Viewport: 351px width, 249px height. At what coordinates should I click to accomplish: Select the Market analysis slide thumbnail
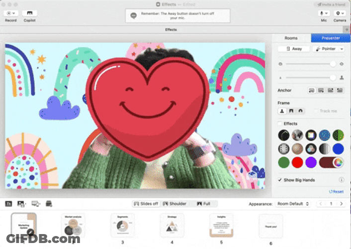click(x=73, y=226)
